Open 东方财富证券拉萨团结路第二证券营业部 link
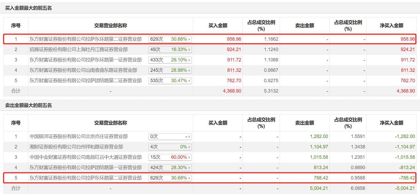The image size is (420, 196). (x=86, y=81)
